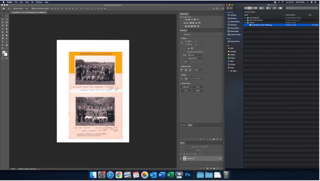Select the Dodge tool
The height and width of the screenshot is (181, 320).
point(3,38)
